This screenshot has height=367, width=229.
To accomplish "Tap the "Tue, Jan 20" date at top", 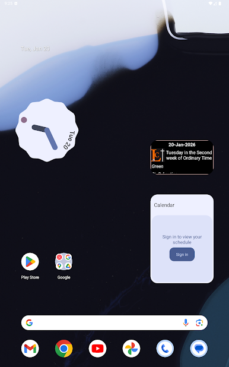I will pos(35,49).
